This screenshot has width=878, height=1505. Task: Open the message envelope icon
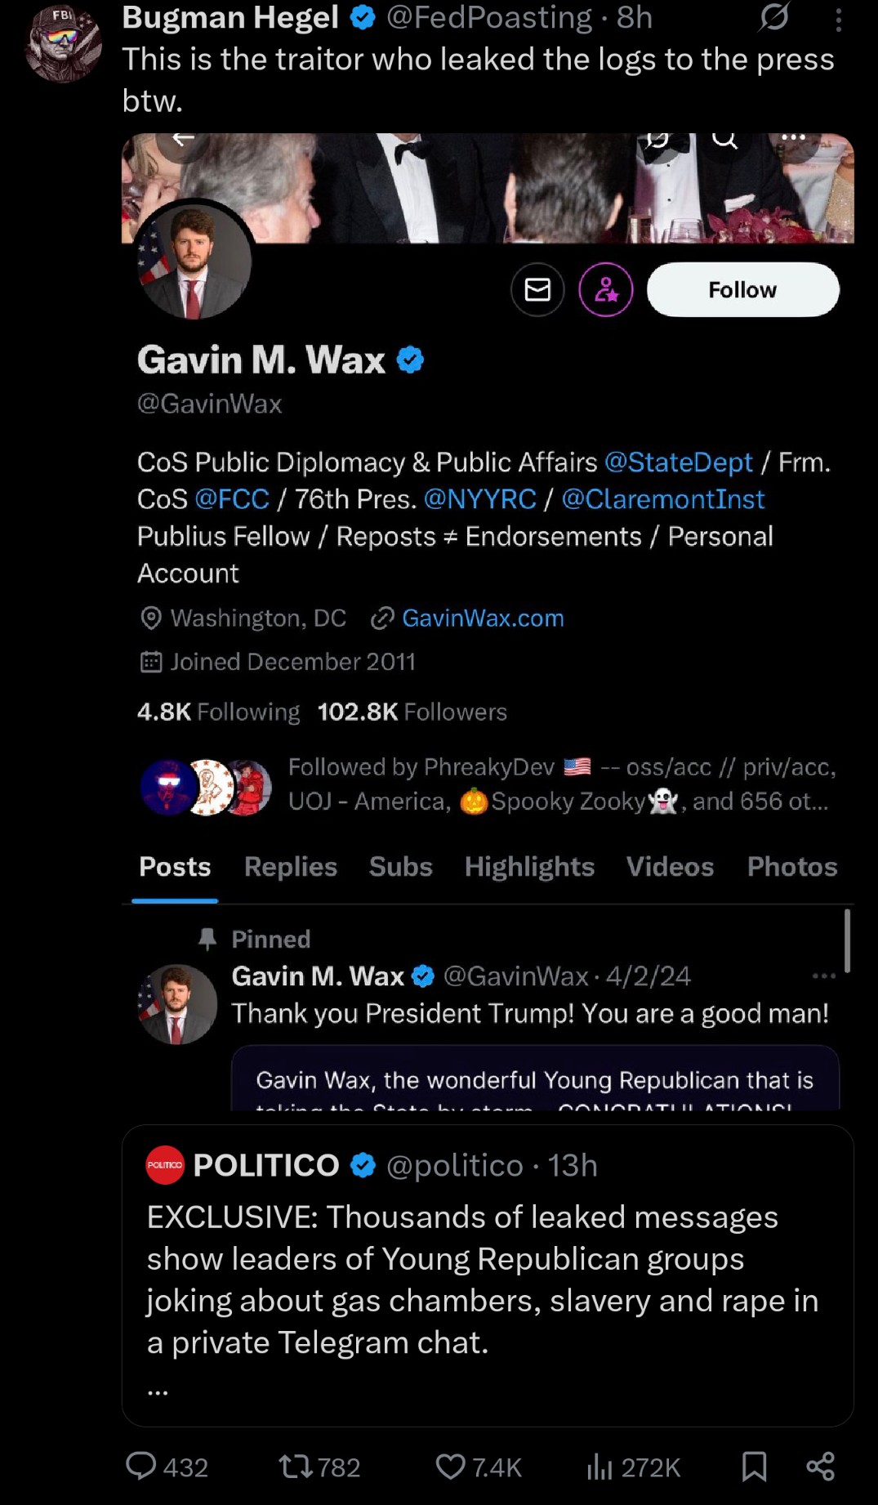coord(537,290)
